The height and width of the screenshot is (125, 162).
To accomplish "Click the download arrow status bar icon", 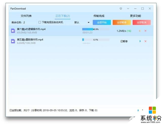I will pos(138,110).
